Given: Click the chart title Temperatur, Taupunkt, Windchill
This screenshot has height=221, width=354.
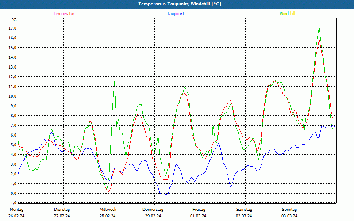Looking at the screenshot, I should click(180, 4).
